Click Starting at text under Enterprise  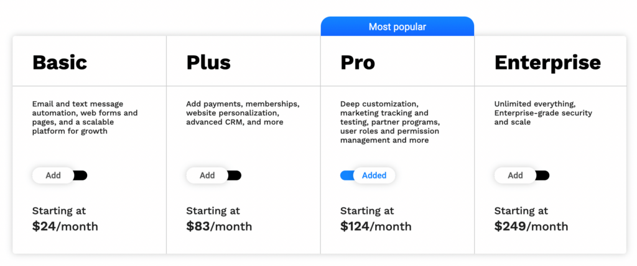coord(521,211)
